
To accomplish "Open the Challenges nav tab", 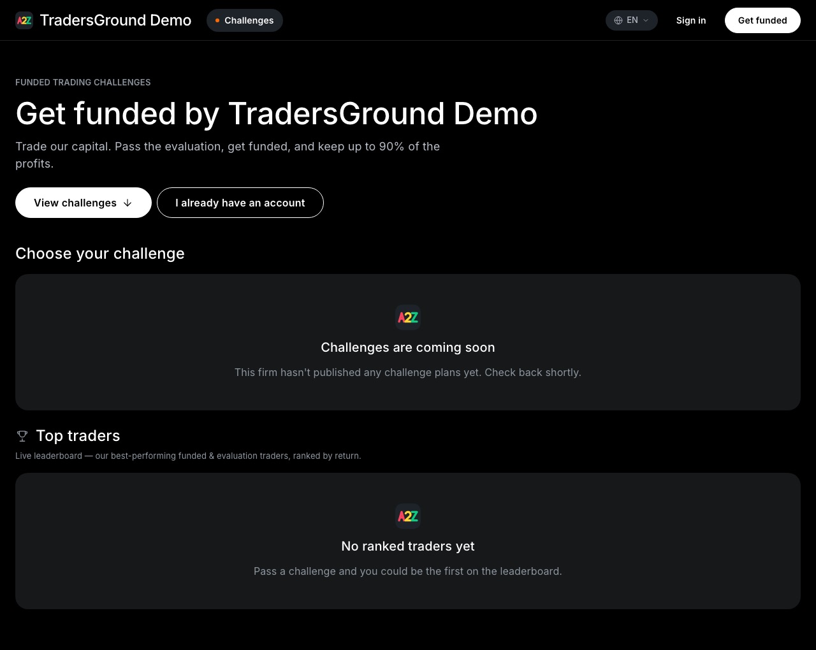I will 245,20.
